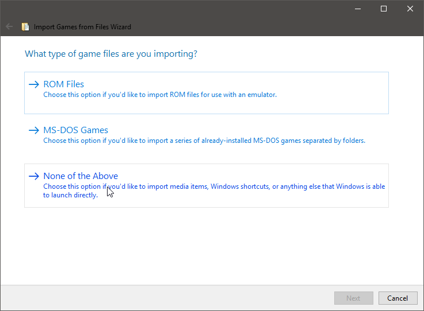
Task: Close the wizard with the X button
Action: pyautogui.click(x=410, y=9)
